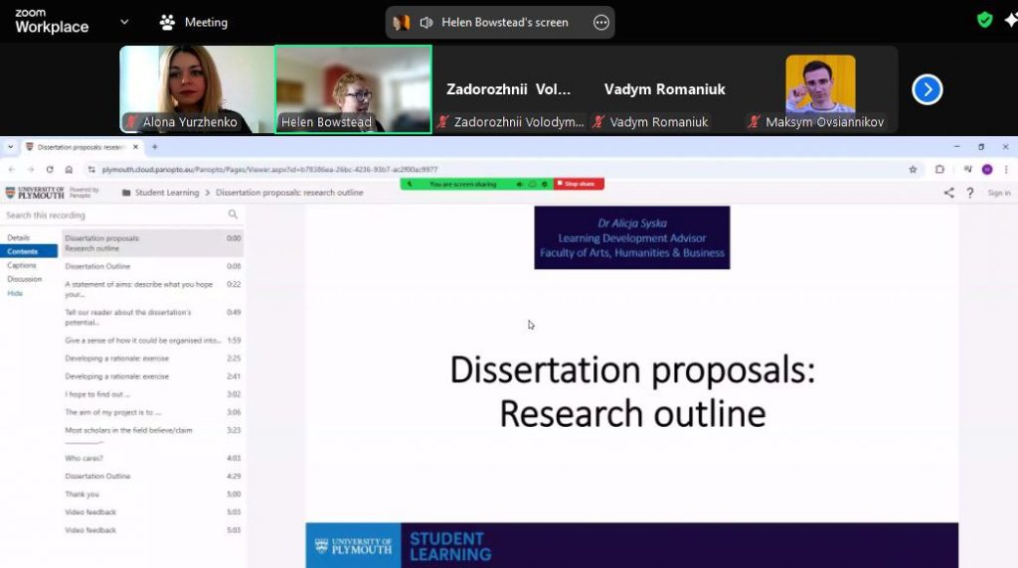Expand the Zoom Workplace dropdown chevron
The height and width of the screenshot is (568, 1018).
coord(124,22)
